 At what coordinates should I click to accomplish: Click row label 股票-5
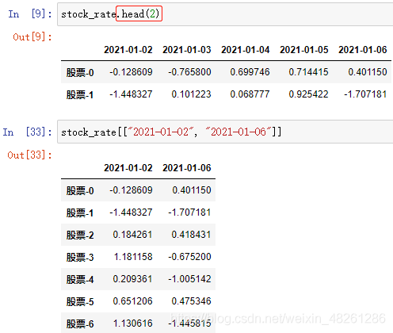(80, 301)
